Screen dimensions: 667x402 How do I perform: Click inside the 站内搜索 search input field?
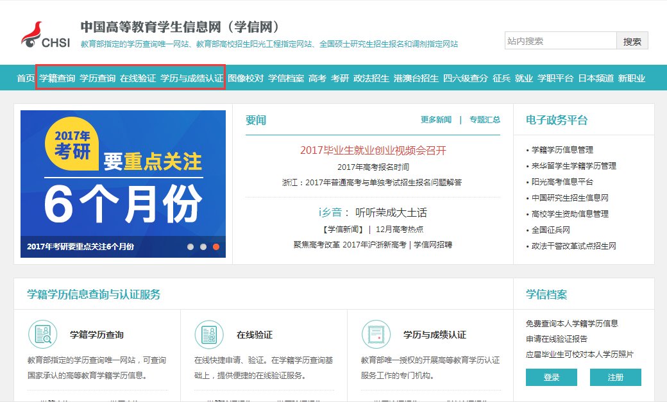[x=558, y=40]
